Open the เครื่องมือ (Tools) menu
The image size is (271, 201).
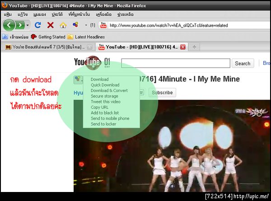click(104, 14)
